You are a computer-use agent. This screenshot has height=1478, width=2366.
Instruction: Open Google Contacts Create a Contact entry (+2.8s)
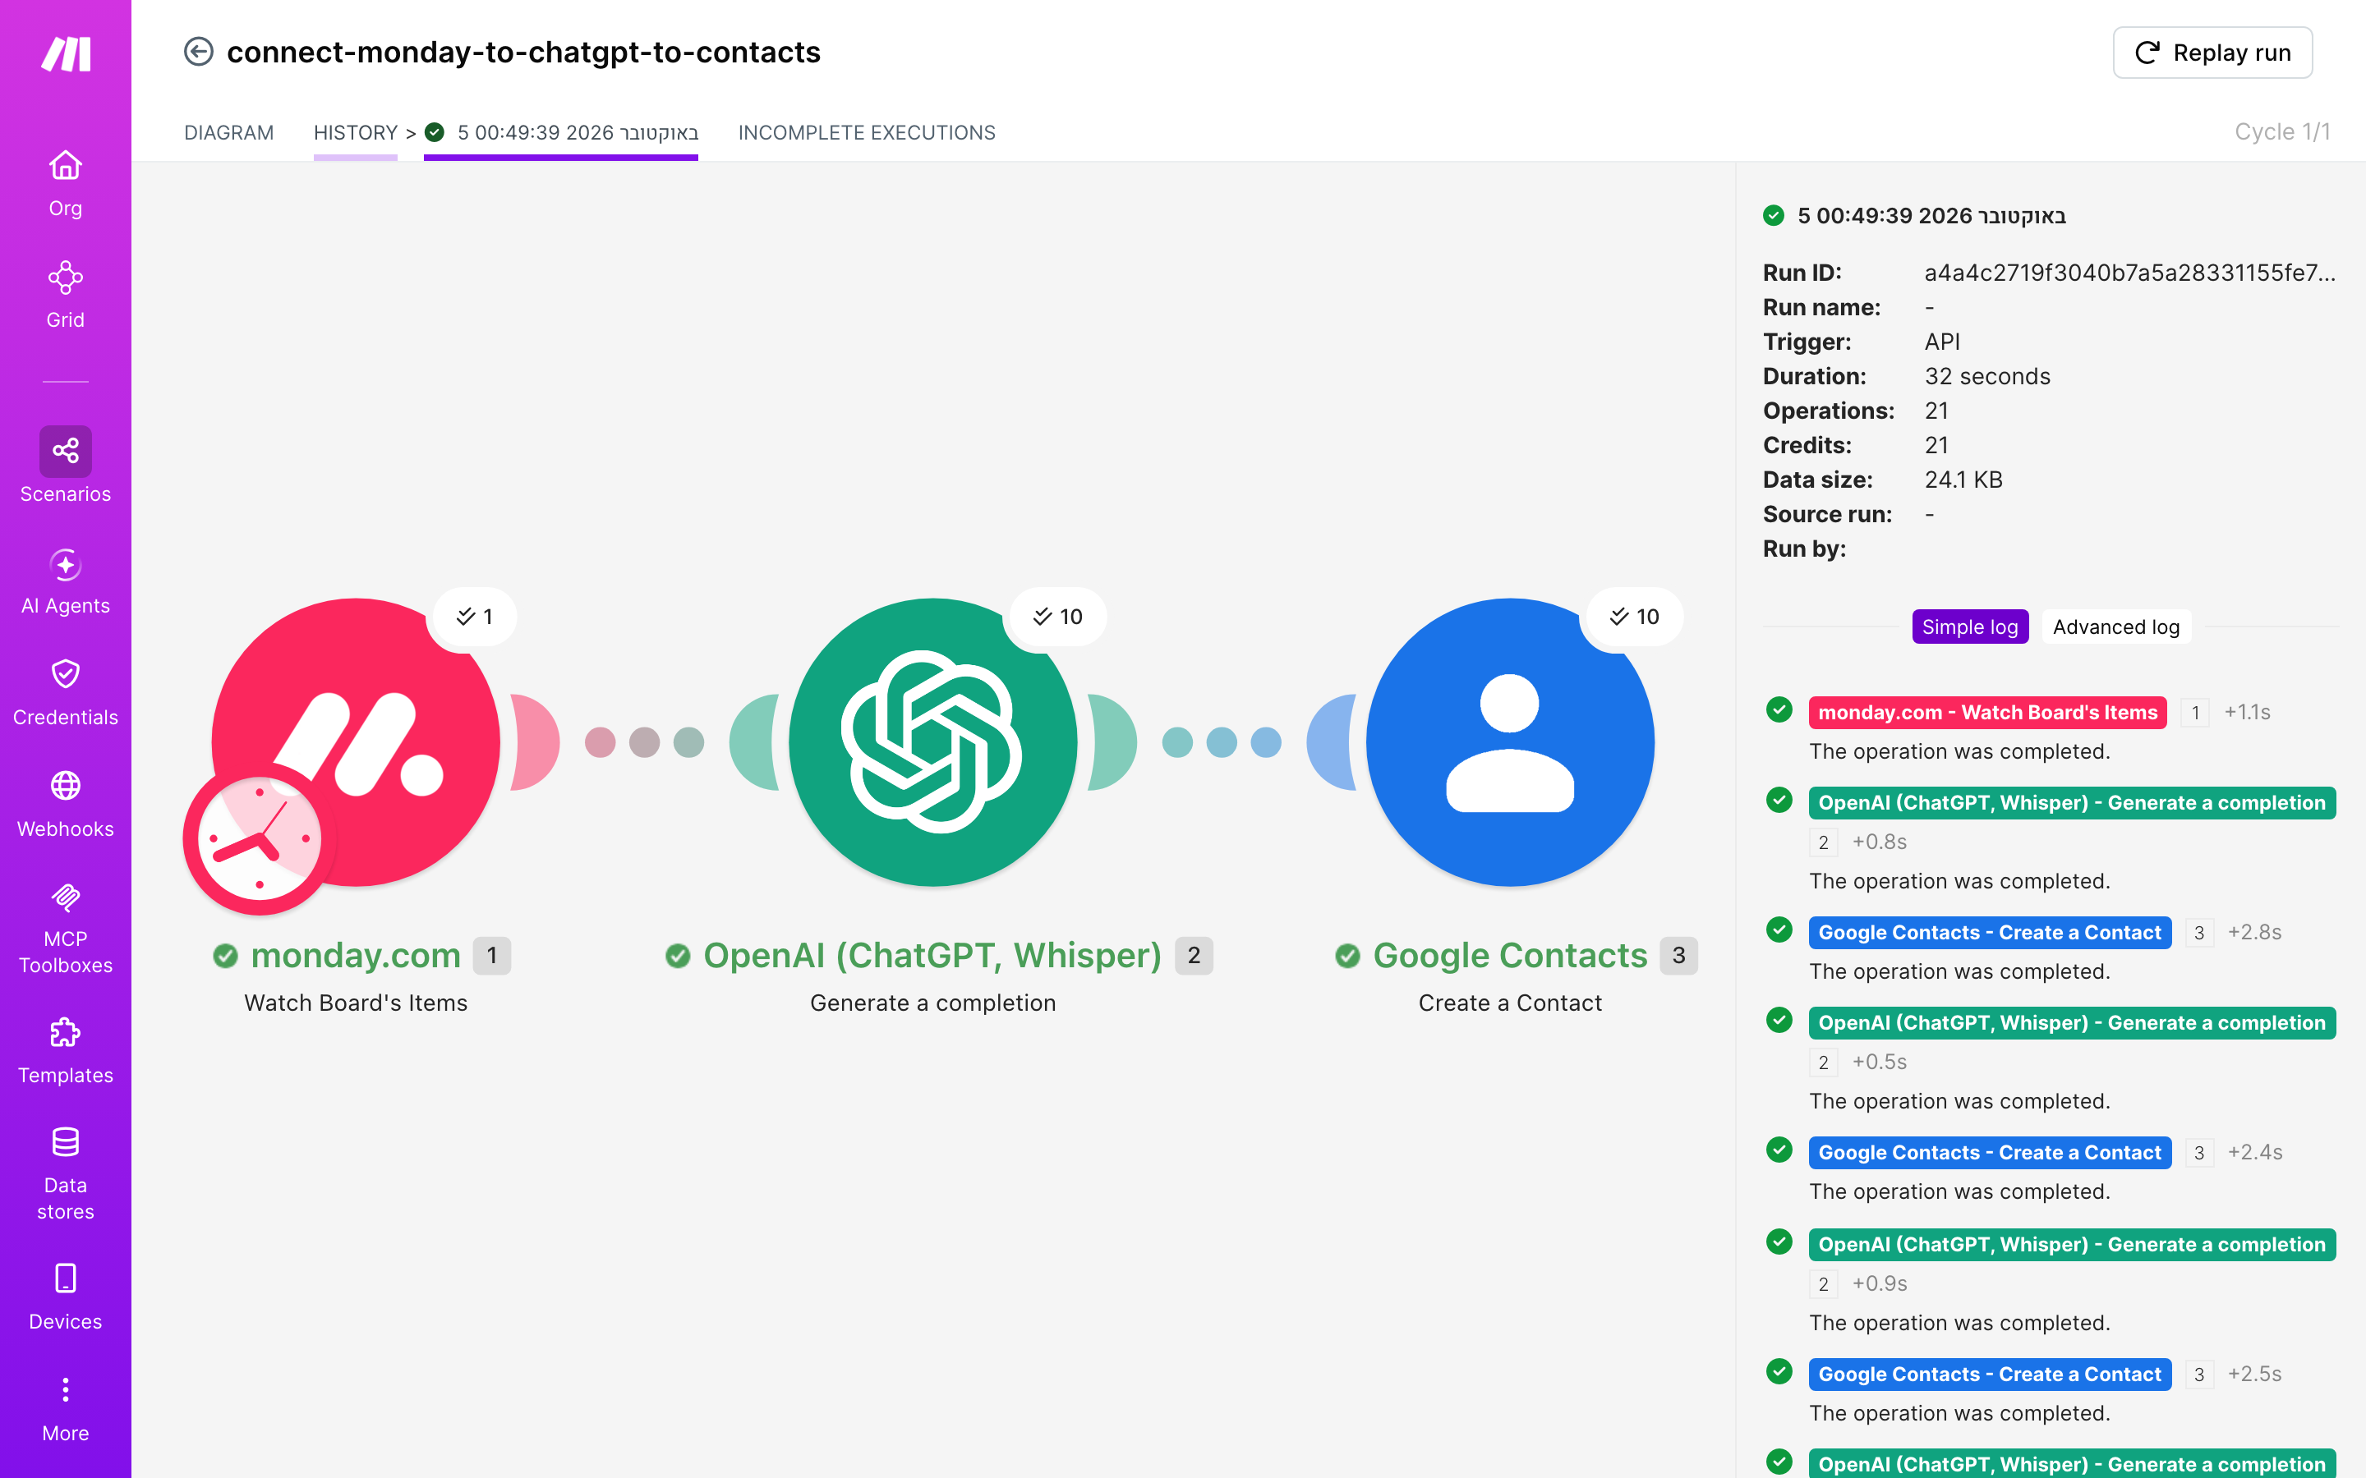click(x=1990, y=932)
